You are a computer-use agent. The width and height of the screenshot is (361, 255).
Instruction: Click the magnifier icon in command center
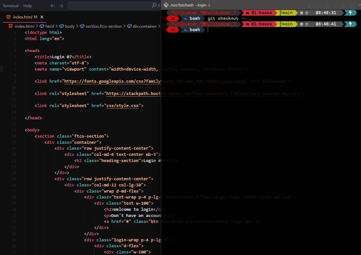point(154,5)
